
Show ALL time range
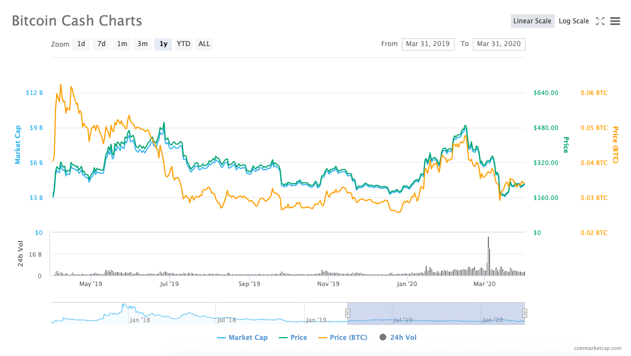point(204,44)
